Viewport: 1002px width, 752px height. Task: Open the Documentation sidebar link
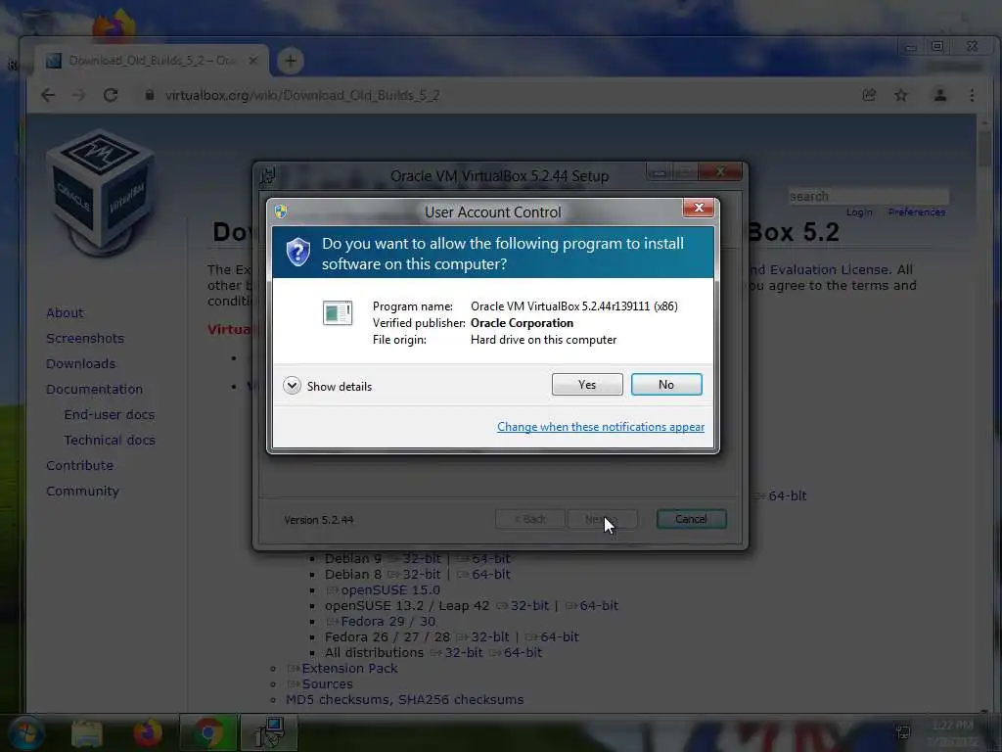pyautogui.click(x=95, y=389)
